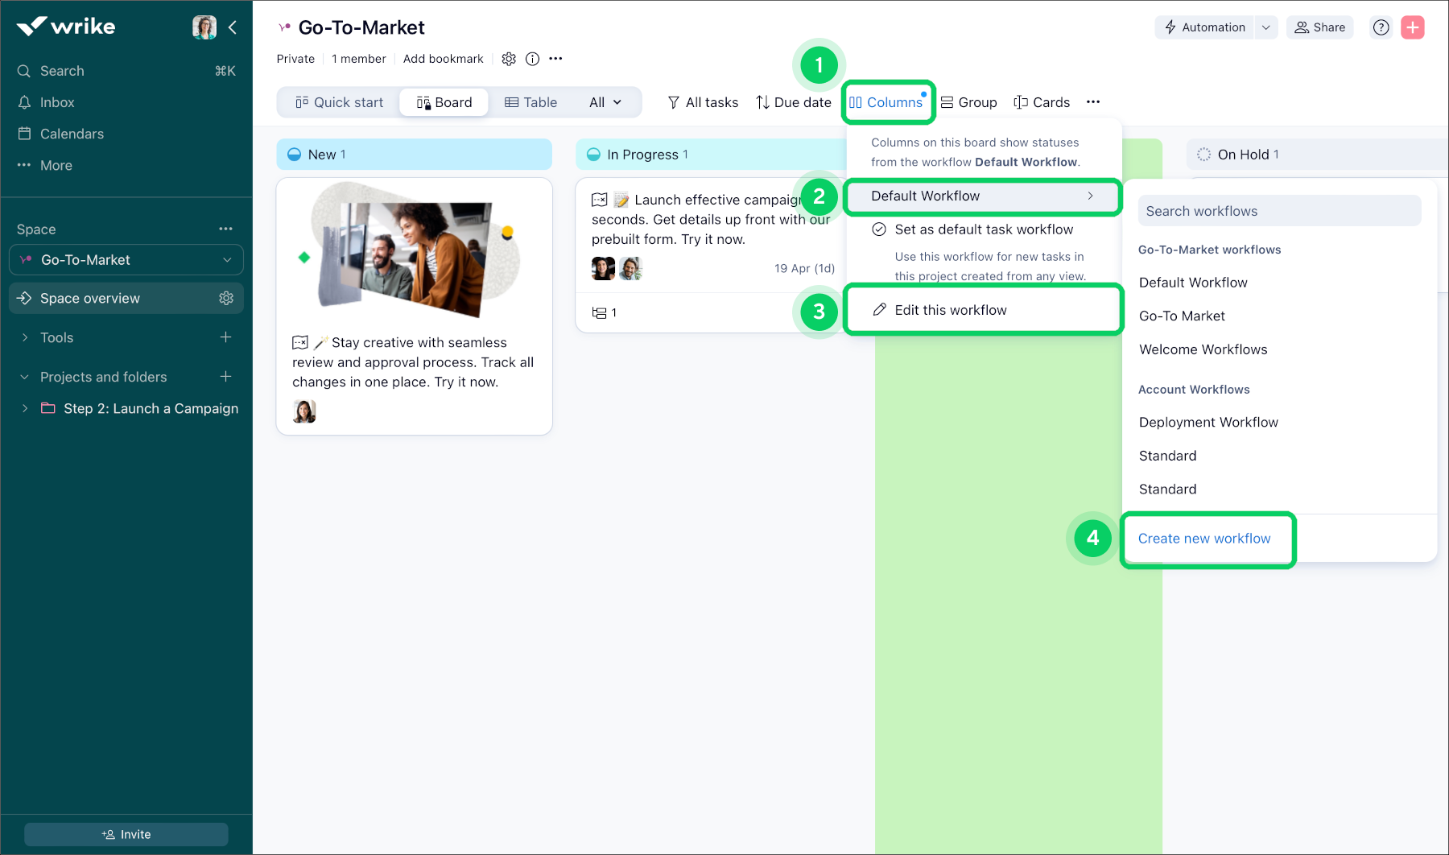Viewport: 1449px width, 855px height.
Task: Open the help question mark icon
Action: click(1381, 27)
